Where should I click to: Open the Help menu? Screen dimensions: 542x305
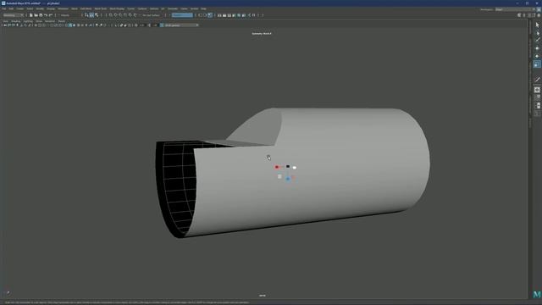tap(203, 8)
